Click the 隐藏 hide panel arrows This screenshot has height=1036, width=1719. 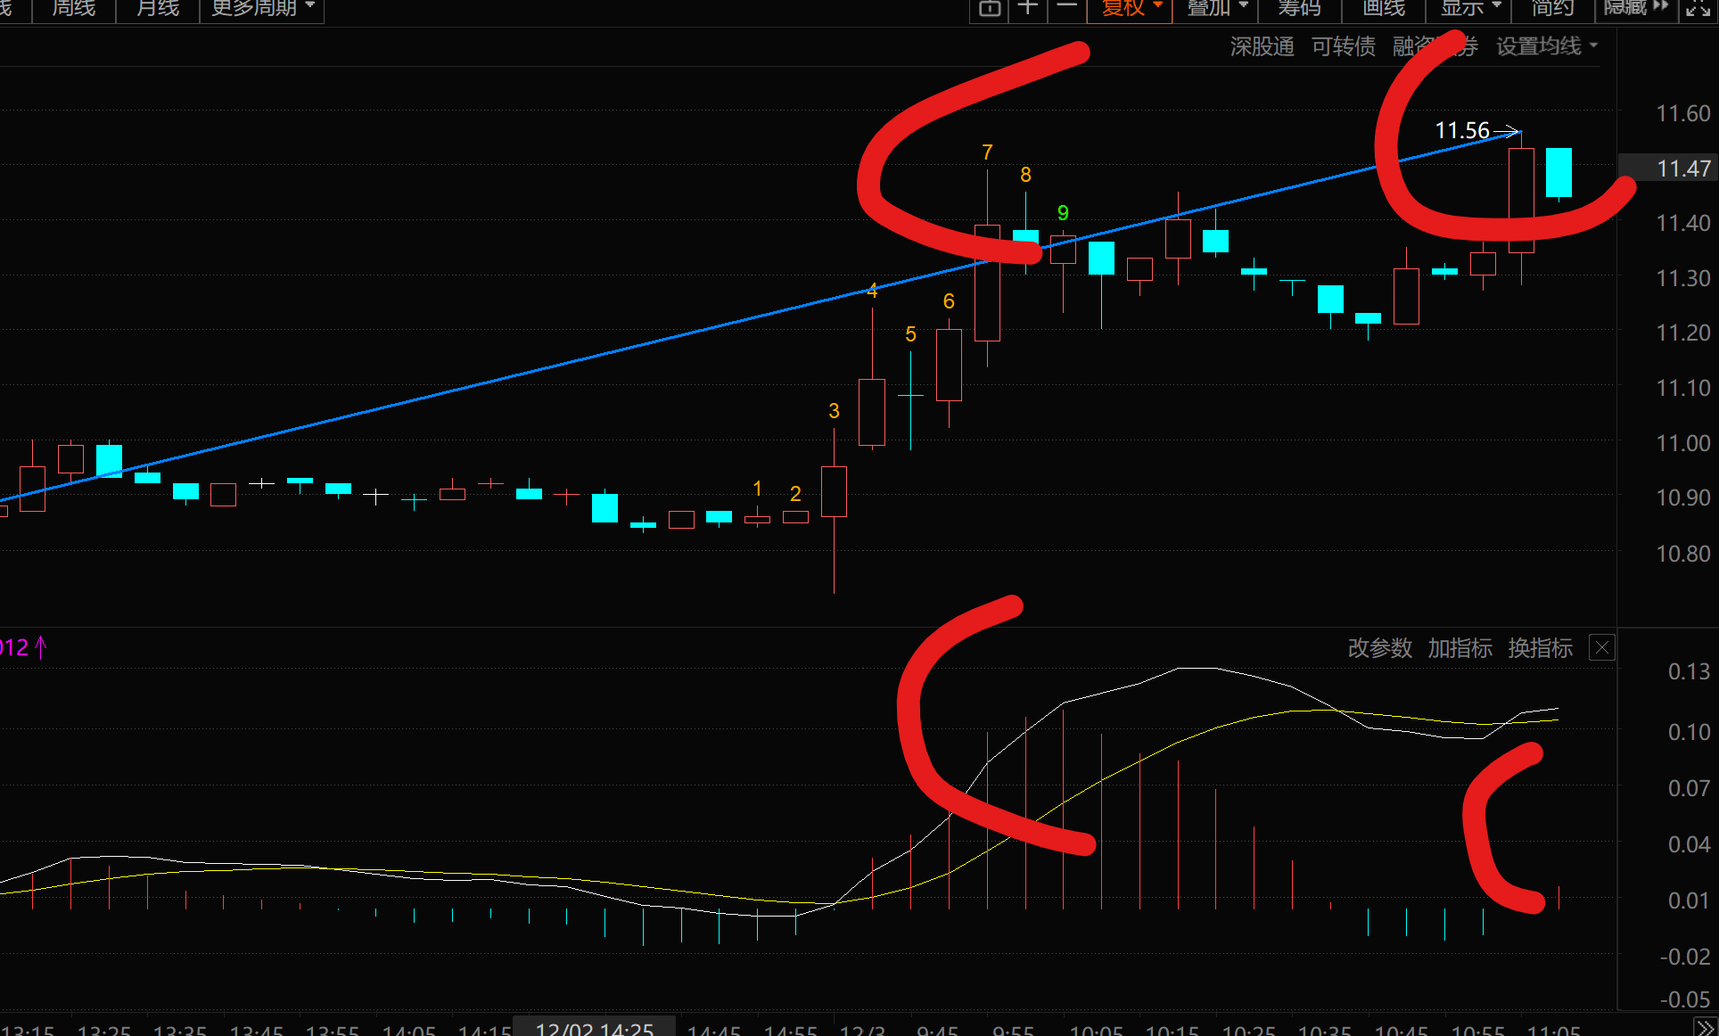pyautogui.click(x=1635, y=8)
